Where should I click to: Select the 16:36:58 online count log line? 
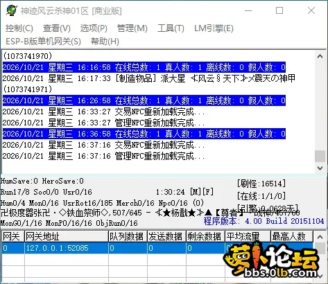[x=144, y=134]
